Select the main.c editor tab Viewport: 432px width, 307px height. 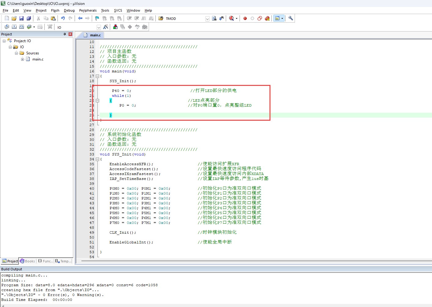[93, 35]
